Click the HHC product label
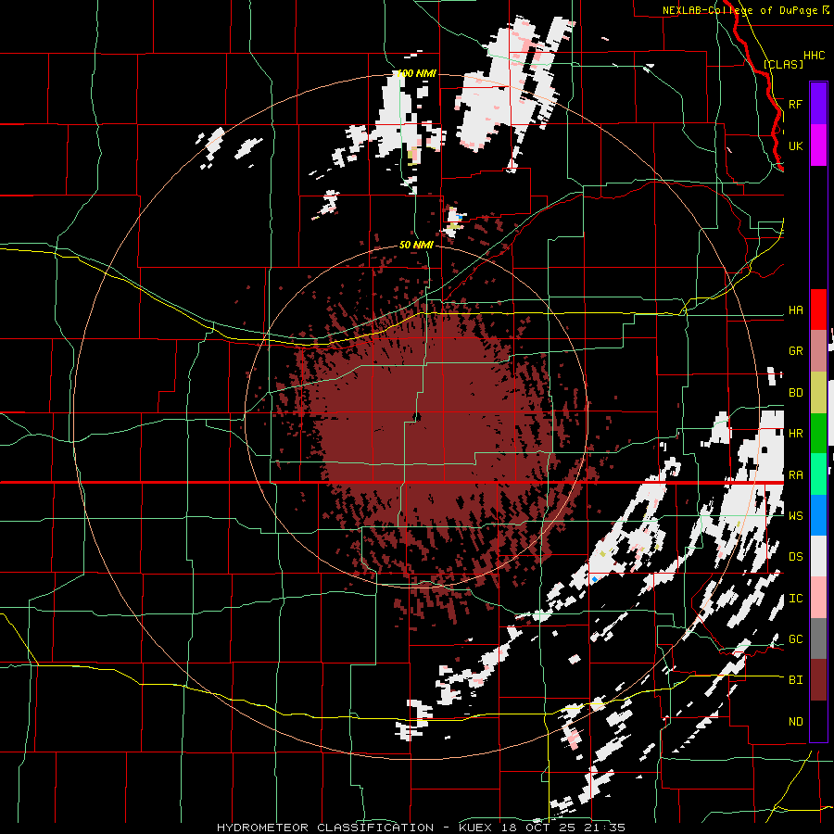The width and height of the screenshot is (834, 834). point(814,56)
